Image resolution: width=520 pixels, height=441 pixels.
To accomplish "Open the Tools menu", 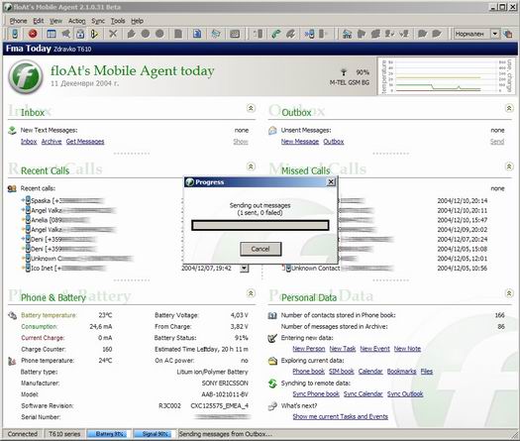I will pos(118,21).
